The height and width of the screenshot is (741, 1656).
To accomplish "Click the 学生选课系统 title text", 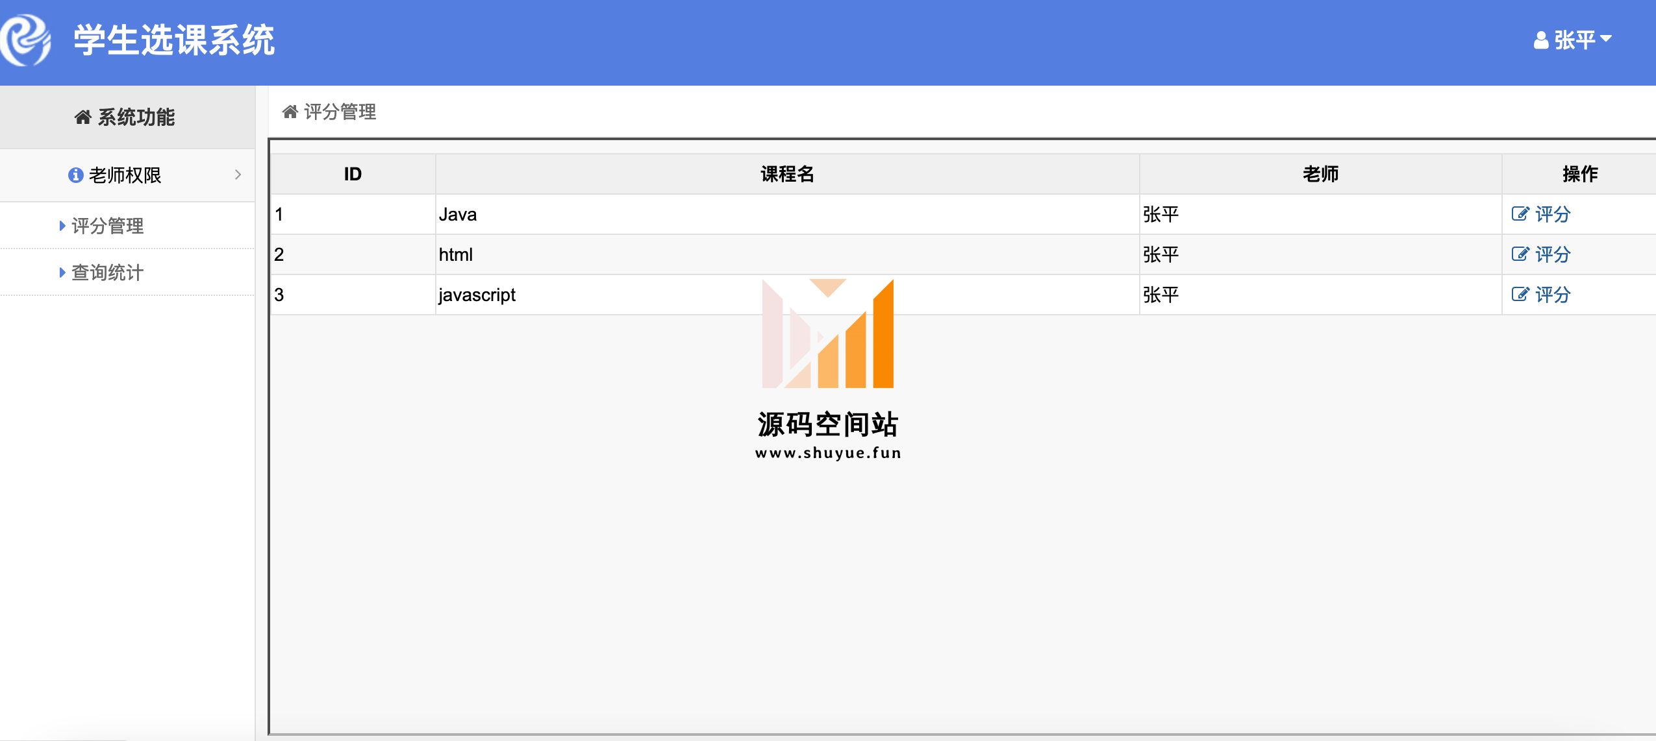I will (174, 40).
